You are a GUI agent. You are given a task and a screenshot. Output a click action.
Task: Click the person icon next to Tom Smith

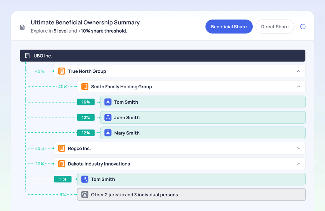[108, 102]
